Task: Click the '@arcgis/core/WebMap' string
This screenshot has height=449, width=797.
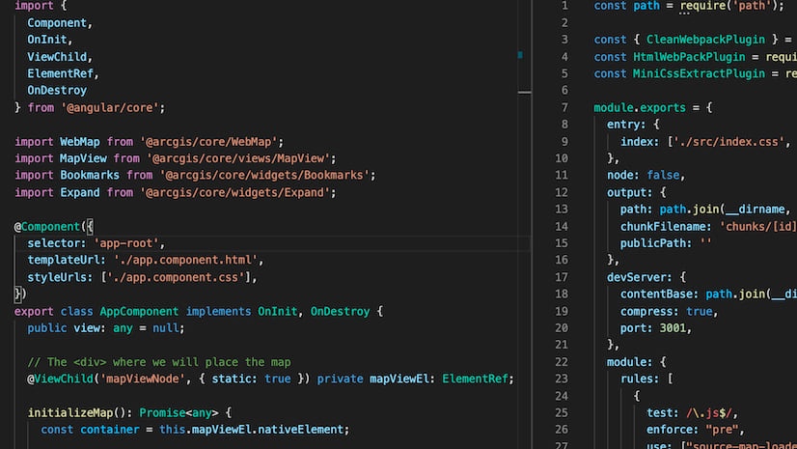Action: coord(209,142)
